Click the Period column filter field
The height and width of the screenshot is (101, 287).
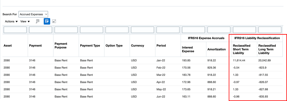pyautogui.click(x=168, y=30)
